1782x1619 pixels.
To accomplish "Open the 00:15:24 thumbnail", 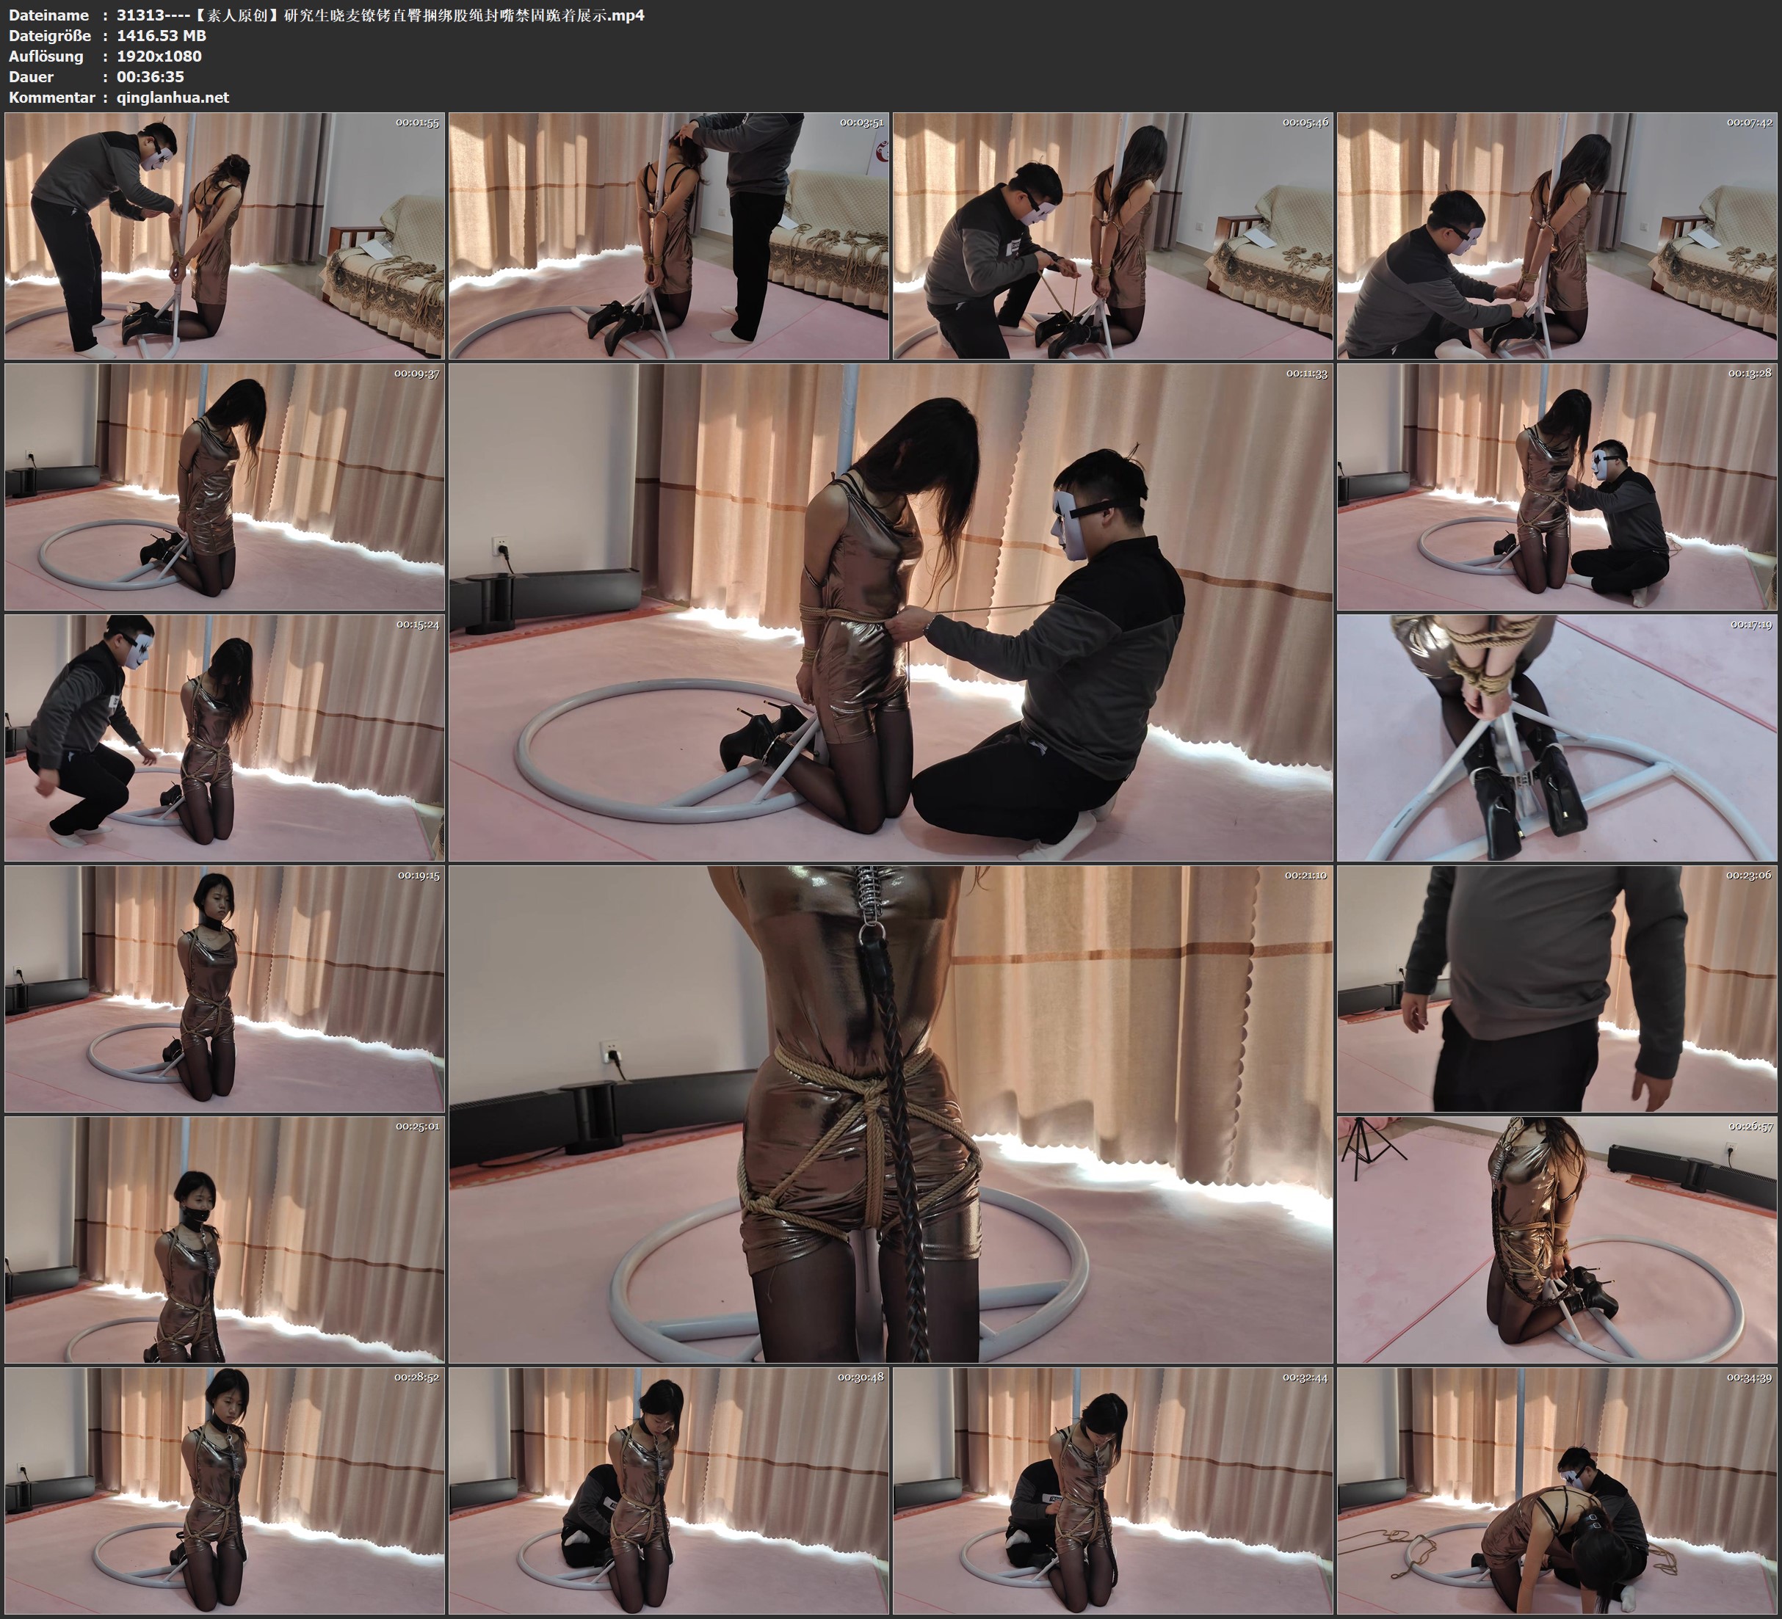I will 225,738.
